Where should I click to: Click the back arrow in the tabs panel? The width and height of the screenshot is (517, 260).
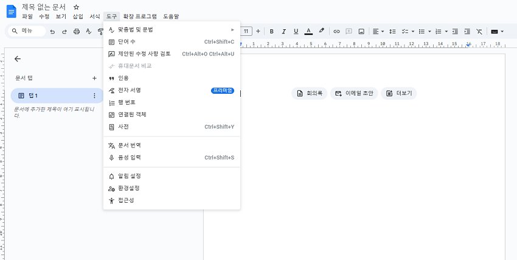click(18, 58)
